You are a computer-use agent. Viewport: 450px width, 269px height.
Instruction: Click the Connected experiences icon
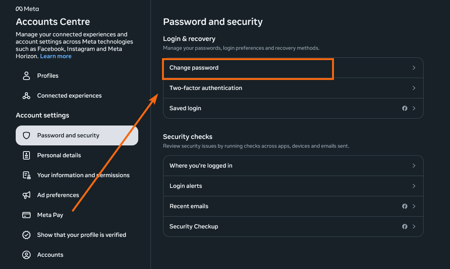click(x=26, y=96)
